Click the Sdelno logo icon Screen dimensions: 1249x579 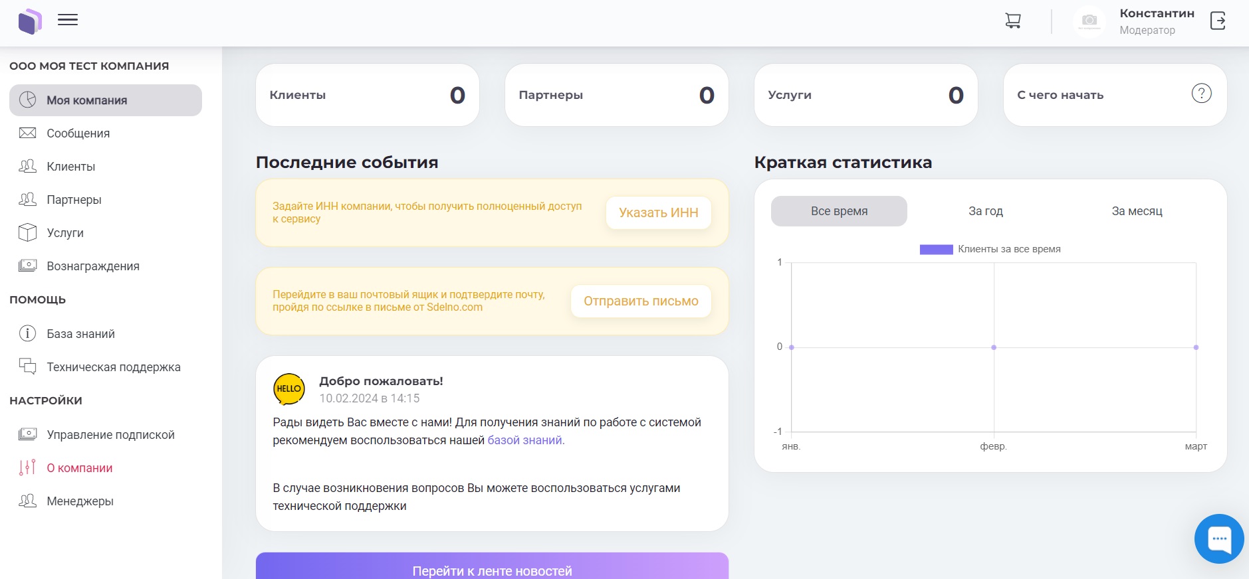(30, 21)
